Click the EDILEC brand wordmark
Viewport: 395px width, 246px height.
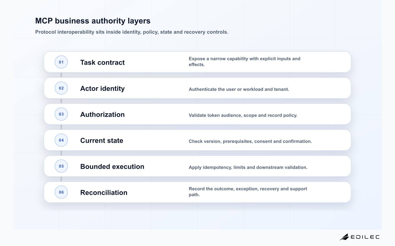pos(365,237)
